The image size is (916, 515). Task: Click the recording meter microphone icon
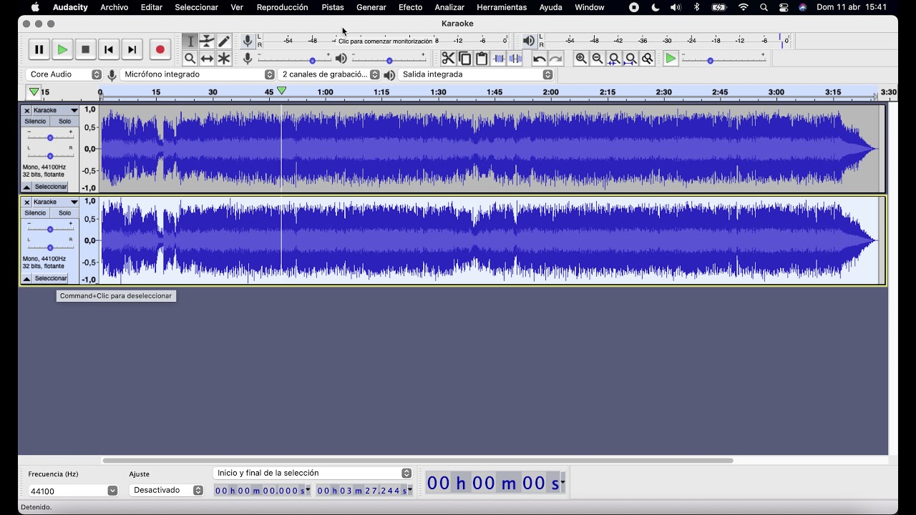[x=248, y=41]
